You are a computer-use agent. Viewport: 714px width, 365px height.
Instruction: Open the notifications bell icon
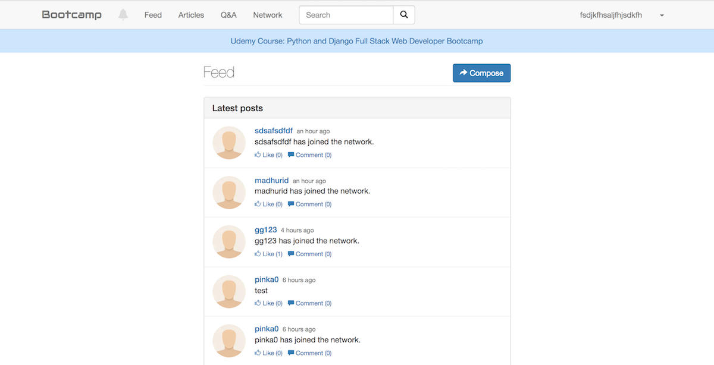tap(123, 15)
